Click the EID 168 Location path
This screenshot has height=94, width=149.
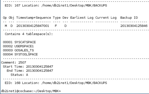74,83
